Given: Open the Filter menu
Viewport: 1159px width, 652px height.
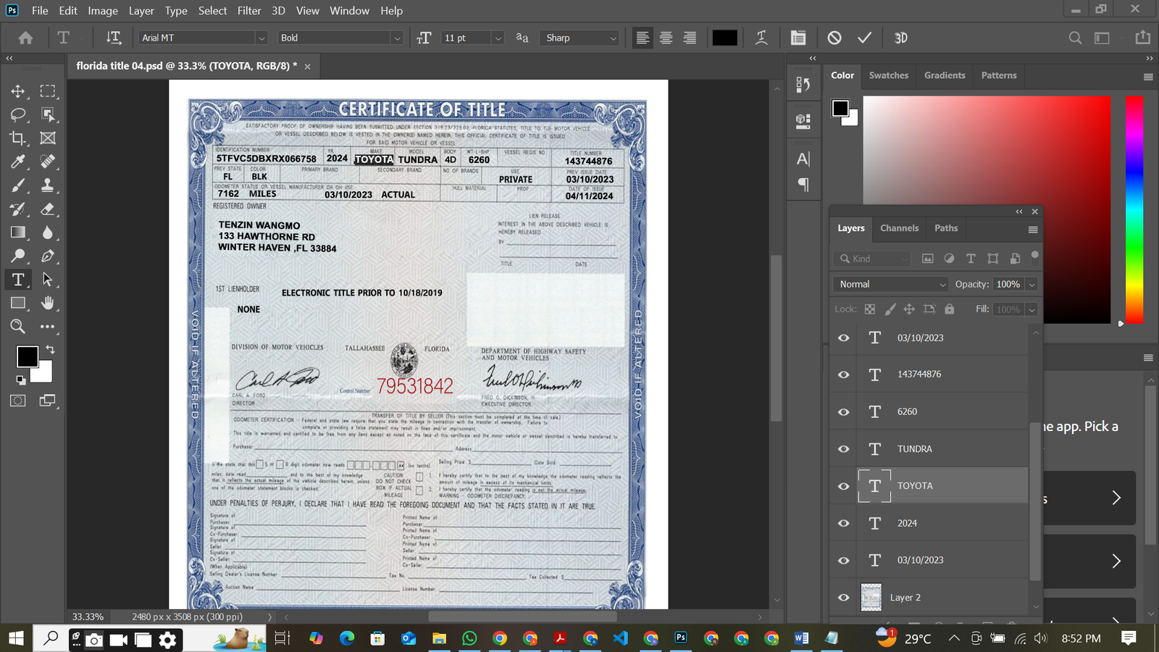Looking at the screenshot, I should pos(249,11).
